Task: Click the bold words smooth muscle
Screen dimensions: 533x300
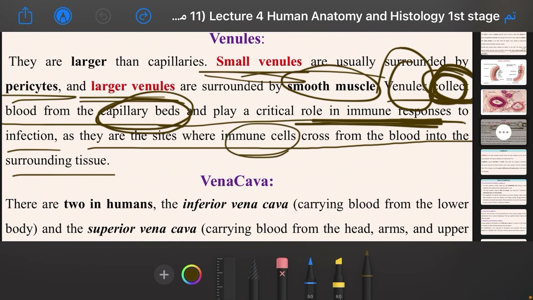Action: pyautogui.click(x=331, y=86)
